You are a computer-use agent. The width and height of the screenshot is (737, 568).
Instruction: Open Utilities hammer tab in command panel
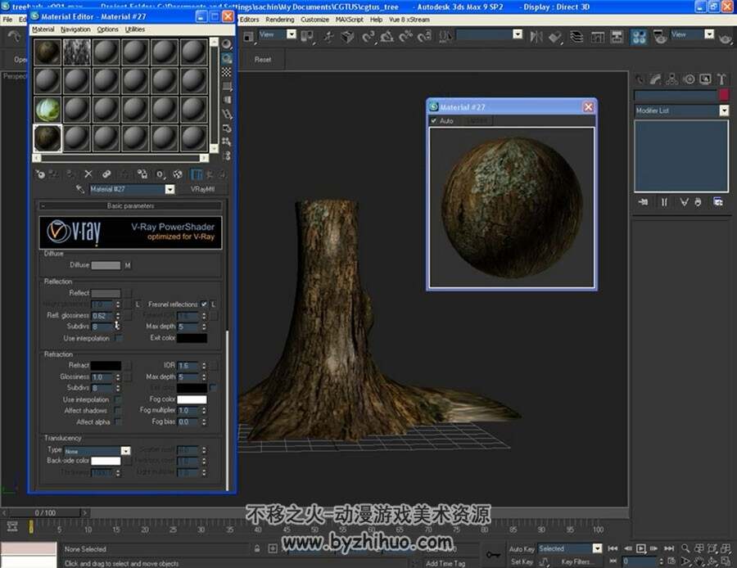click(722, 79)
